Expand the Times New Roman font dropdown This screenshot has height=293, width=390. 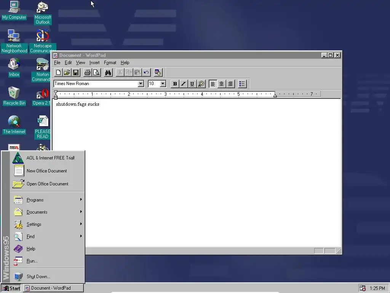[141, 84]
